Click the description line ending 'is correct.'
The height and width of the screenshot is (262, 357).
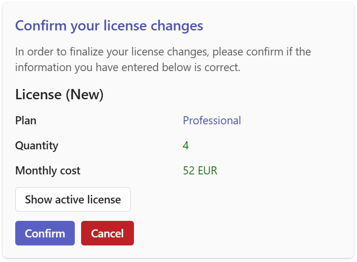pos(128,68)
